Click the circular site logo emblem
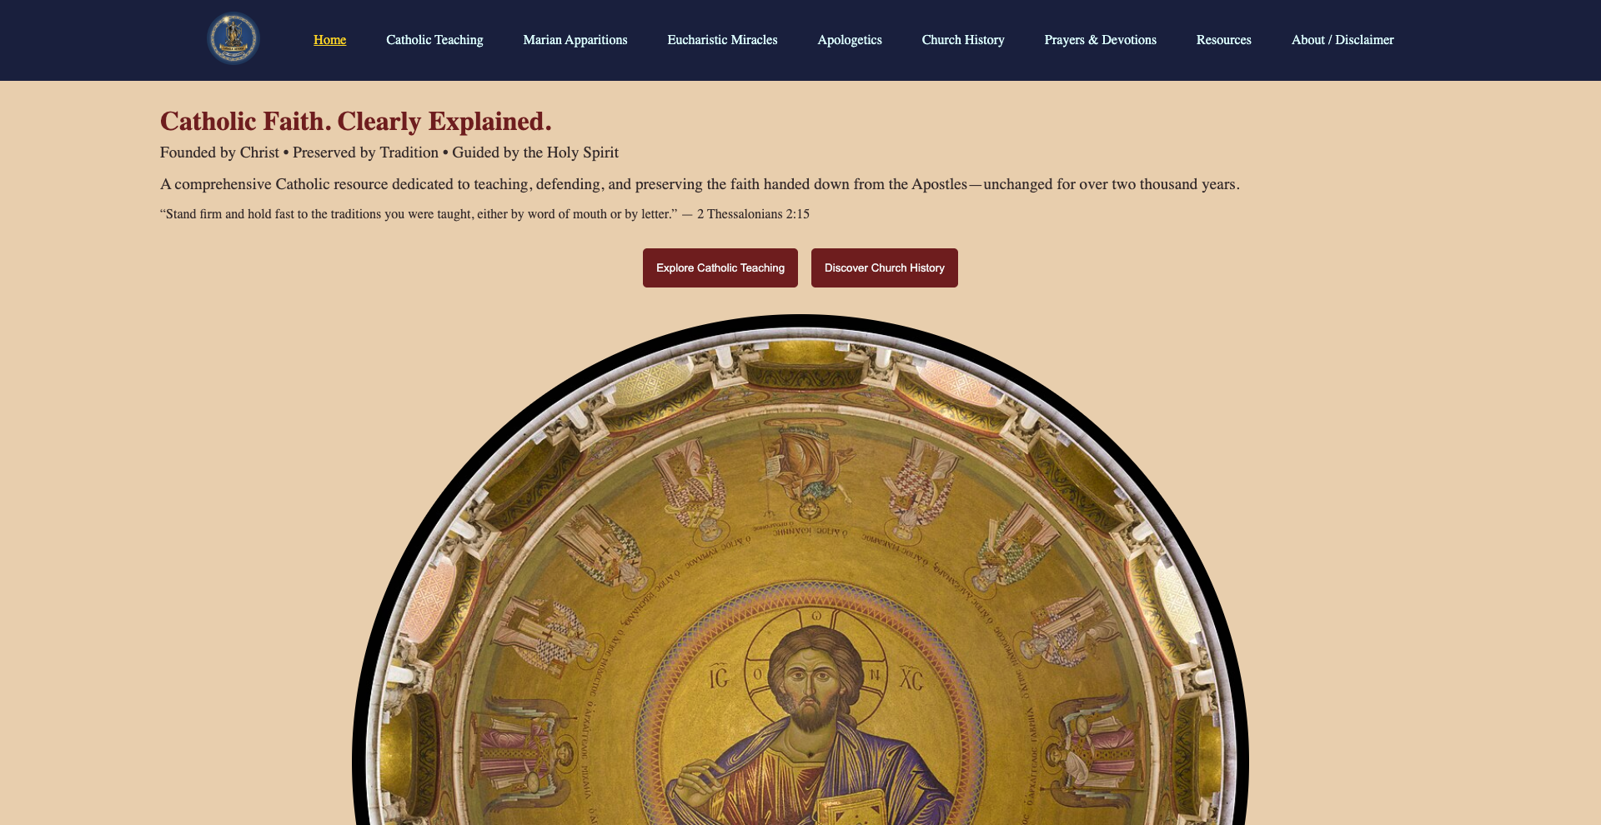 tap(233, 38)
